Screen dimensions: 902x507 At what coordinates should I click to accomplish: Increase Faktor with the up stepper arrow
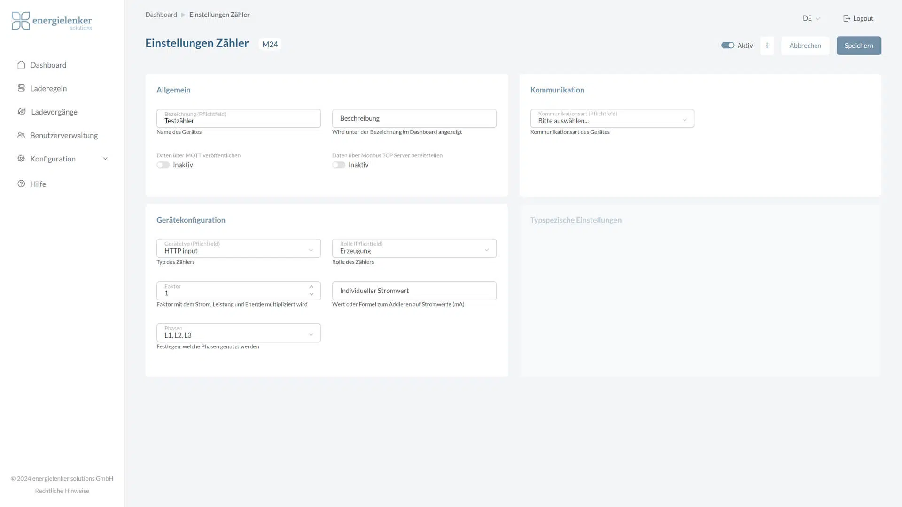tap(311, 287)
